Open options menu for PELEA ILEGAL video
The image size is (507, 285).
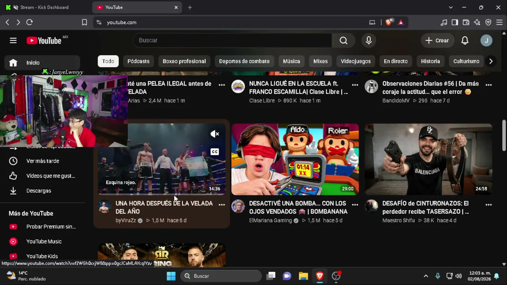point(222,85)
